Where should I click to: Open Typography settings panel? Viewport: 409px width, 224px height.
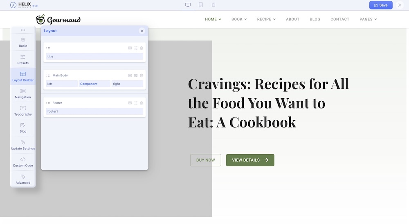click(x=23, y=111)
